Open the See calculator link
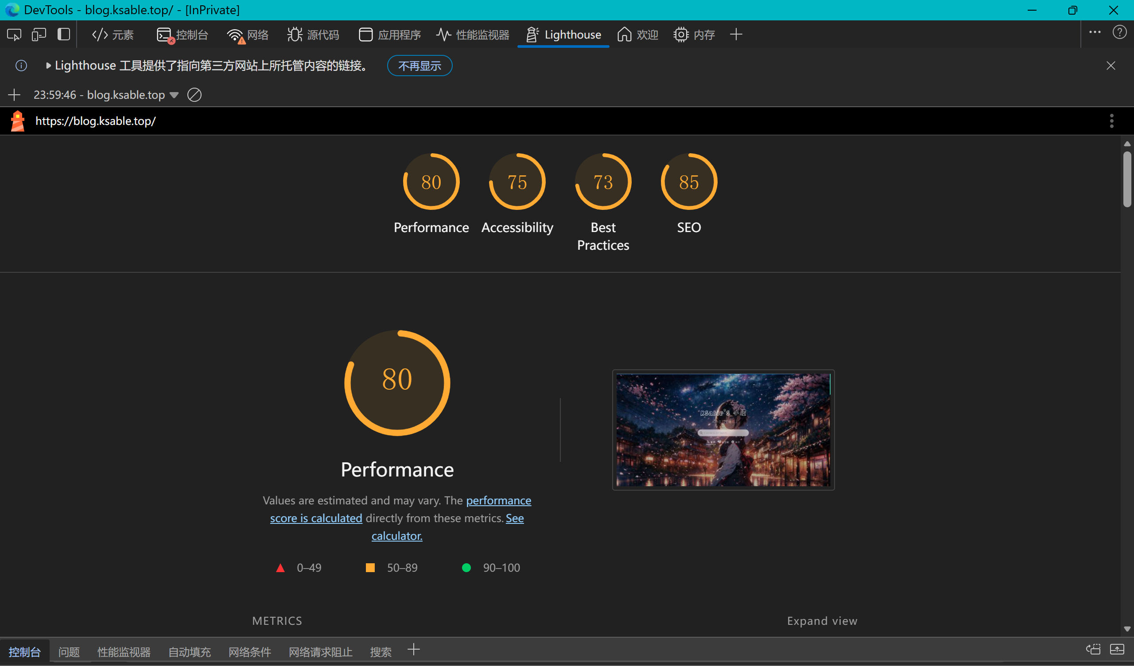This screenshot has width=1134, height=666. pyautogui.click(x=397, y=535)
